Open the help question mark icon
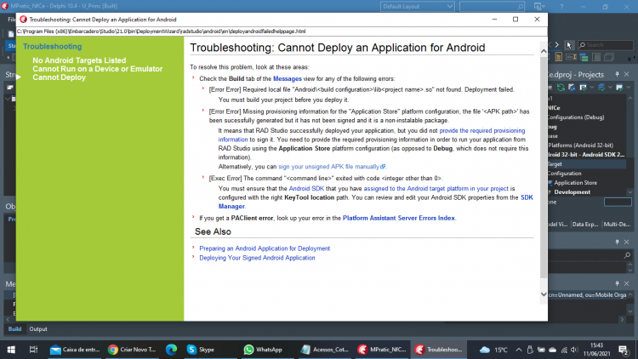The width and height of the screenshot is (638, 359). coord(561,7)
